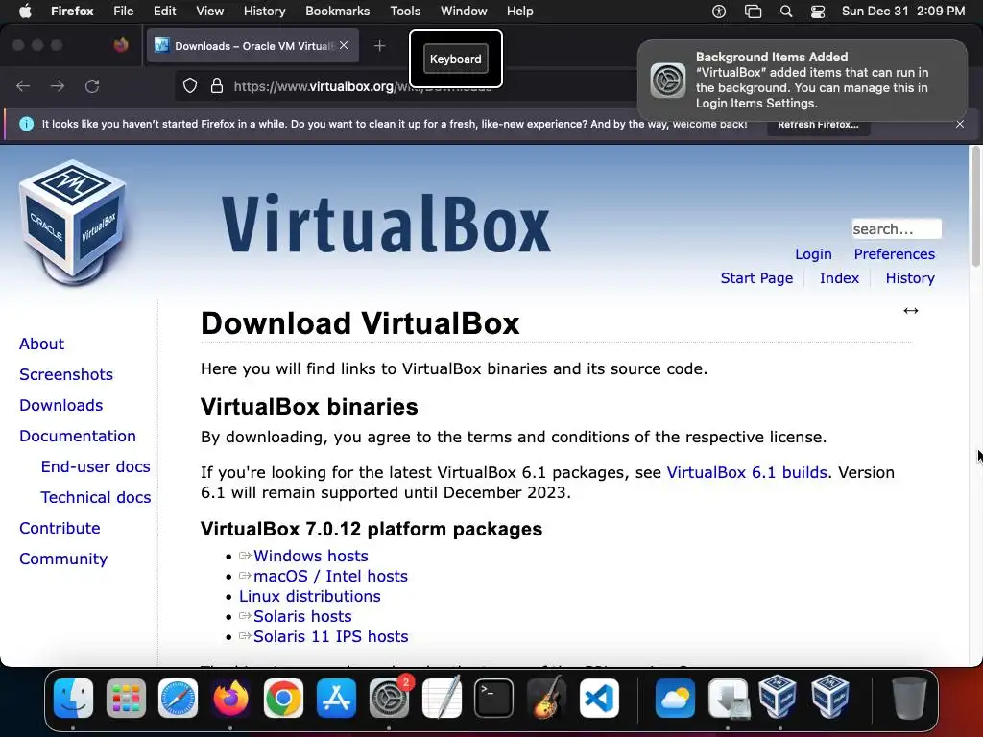Open Documentation in the sidebar
The image size is (983, 737).
77,436
